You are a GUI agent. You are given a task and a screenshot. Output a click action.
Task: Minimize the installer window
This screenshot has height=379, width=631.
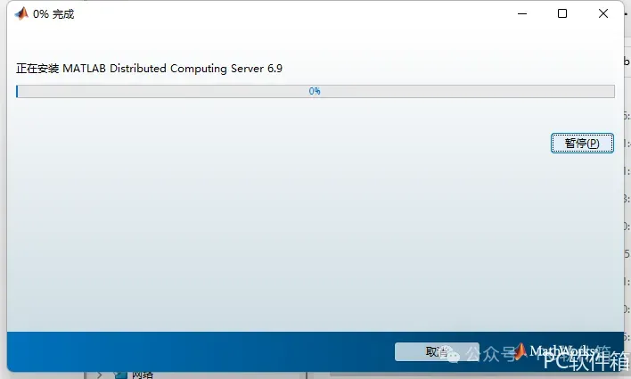[522, 13]
